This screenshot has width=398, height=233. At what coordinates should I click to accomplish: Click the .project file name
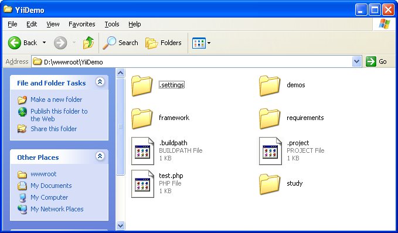click(x=298, y=143)
